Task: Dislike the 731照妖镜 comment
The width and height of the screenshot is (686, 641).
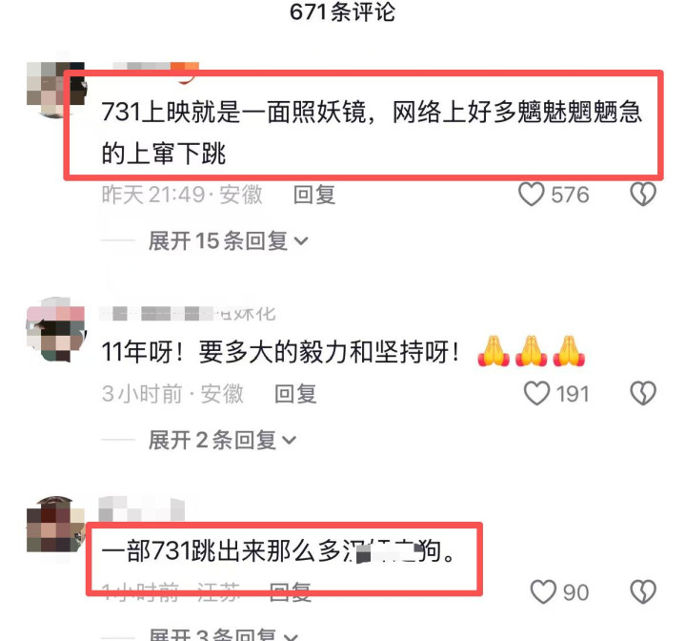Action: tap(643, 194)
